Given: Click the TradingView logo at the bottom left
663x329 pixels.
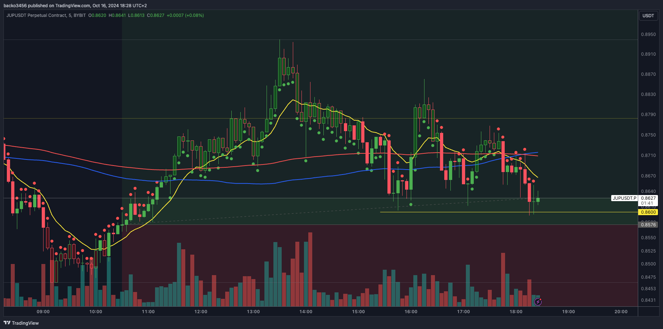Looking at the screenshot, I should point(21,323).
